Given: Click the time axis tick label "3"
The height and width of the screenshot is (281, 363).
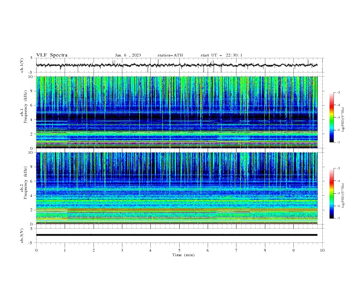Looking at the screenshot, I should click(x=122, y=250).
